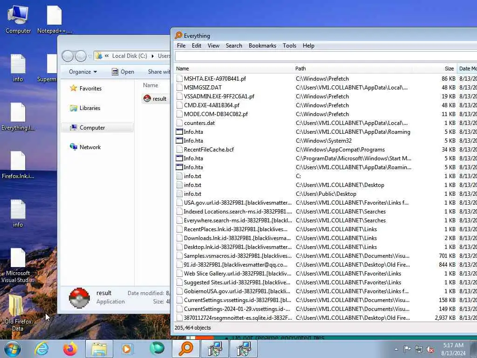
Task: Select GobiernoUSA.gov.url.id-3832F9B1 file
Action: 237,291
